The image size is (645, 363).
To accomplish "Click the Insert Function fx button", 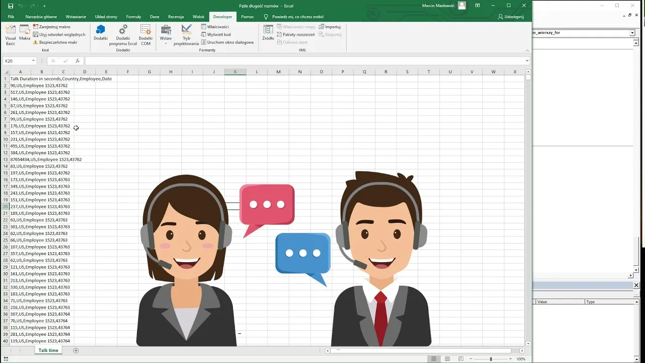I will tap(77, 61).
